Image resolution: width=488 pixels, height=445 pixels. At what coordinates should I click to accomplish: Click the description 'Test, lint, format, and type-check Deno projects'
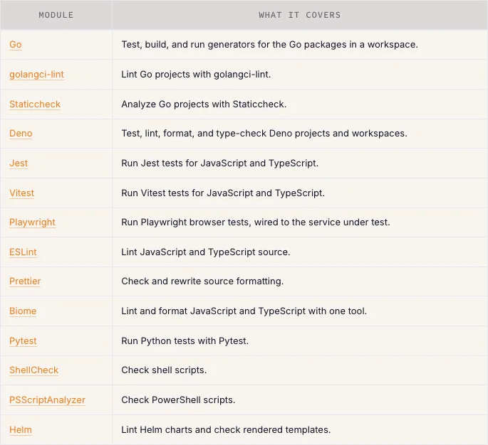point(226,134)
